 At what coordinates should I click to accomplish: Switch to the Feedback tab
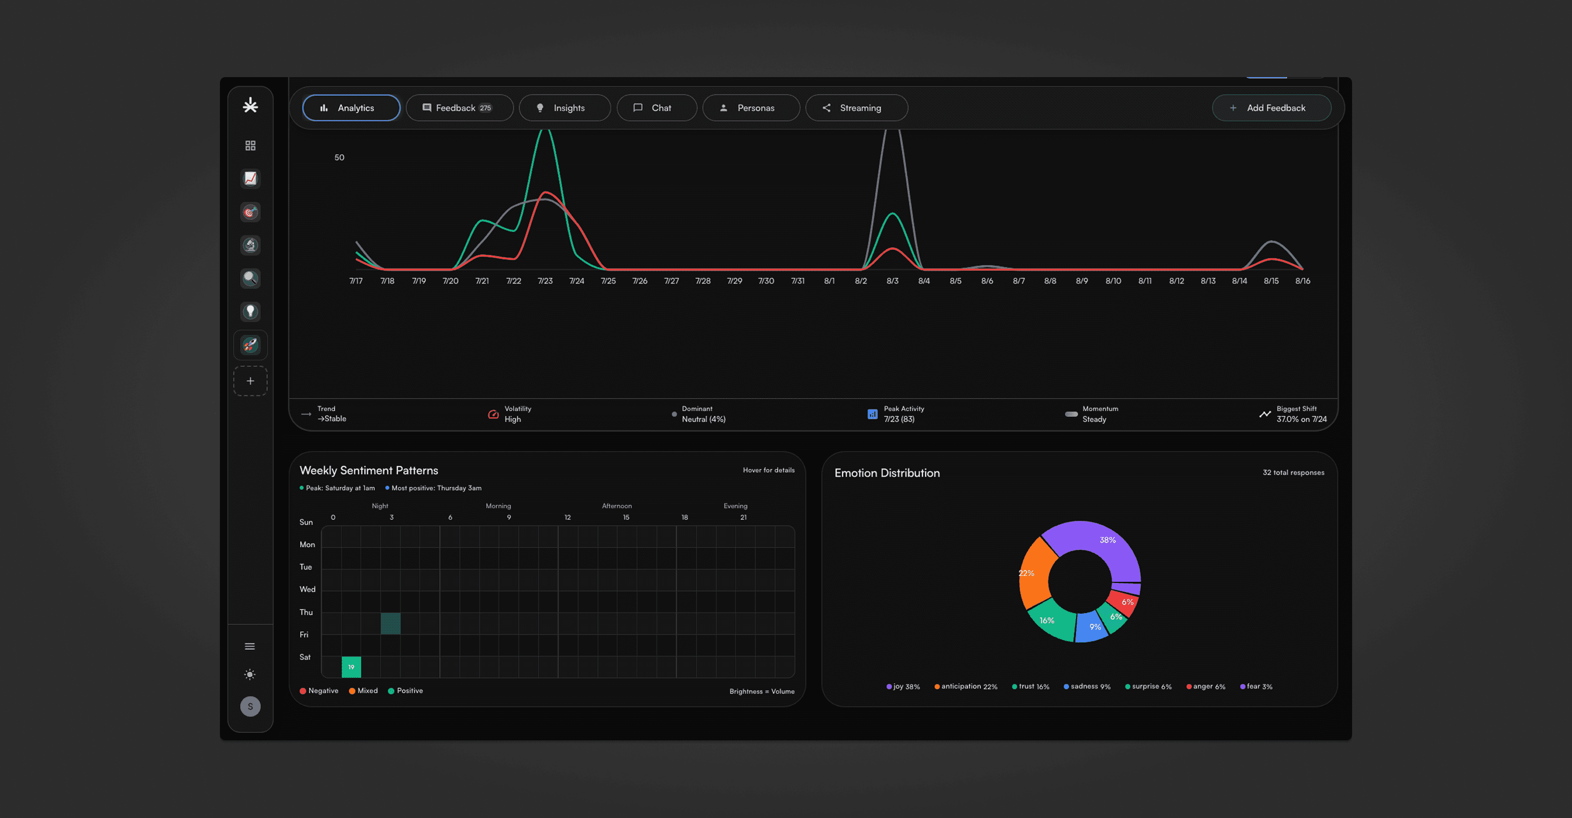[459, 108]
